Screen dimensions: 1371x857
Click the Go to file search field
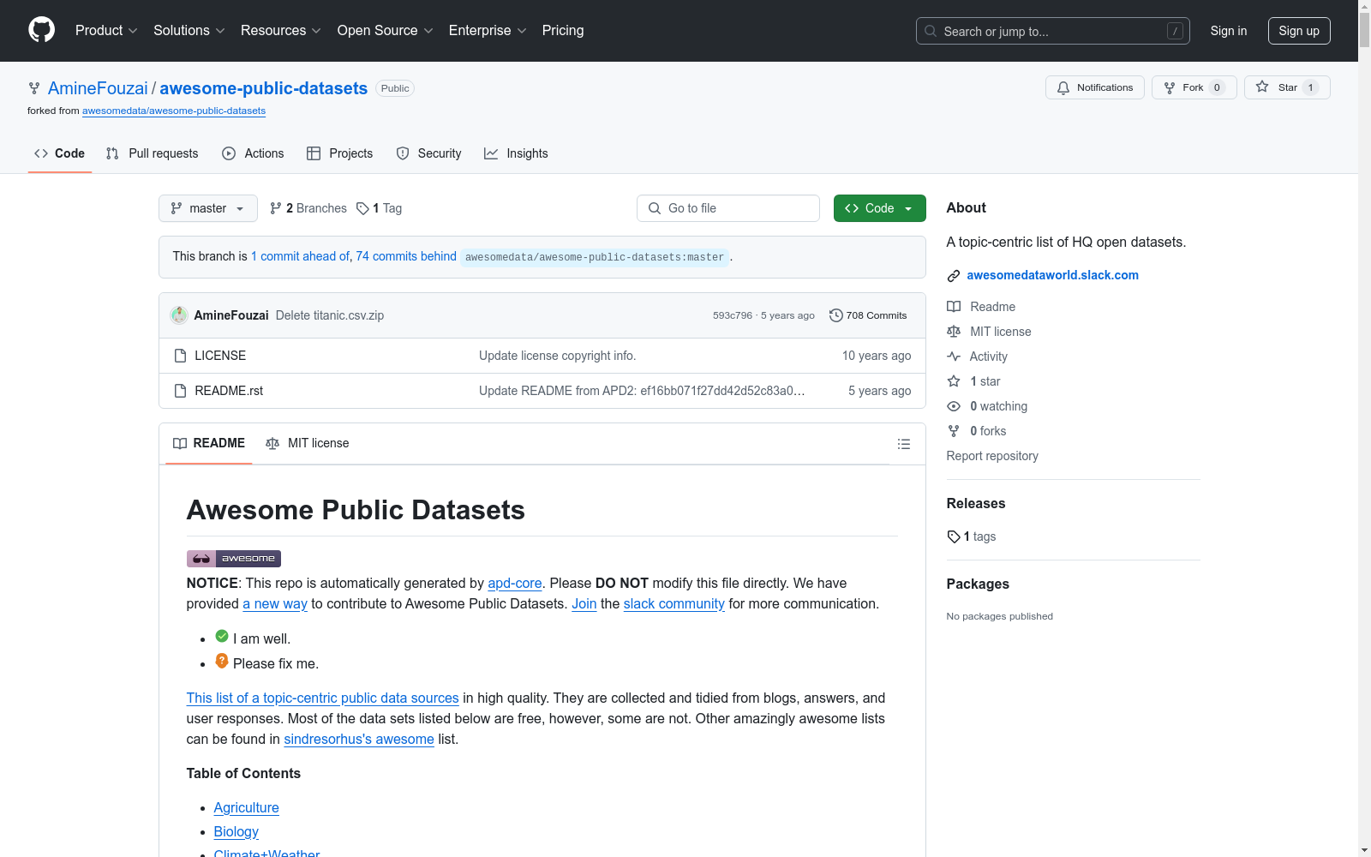tap(728, 208)
